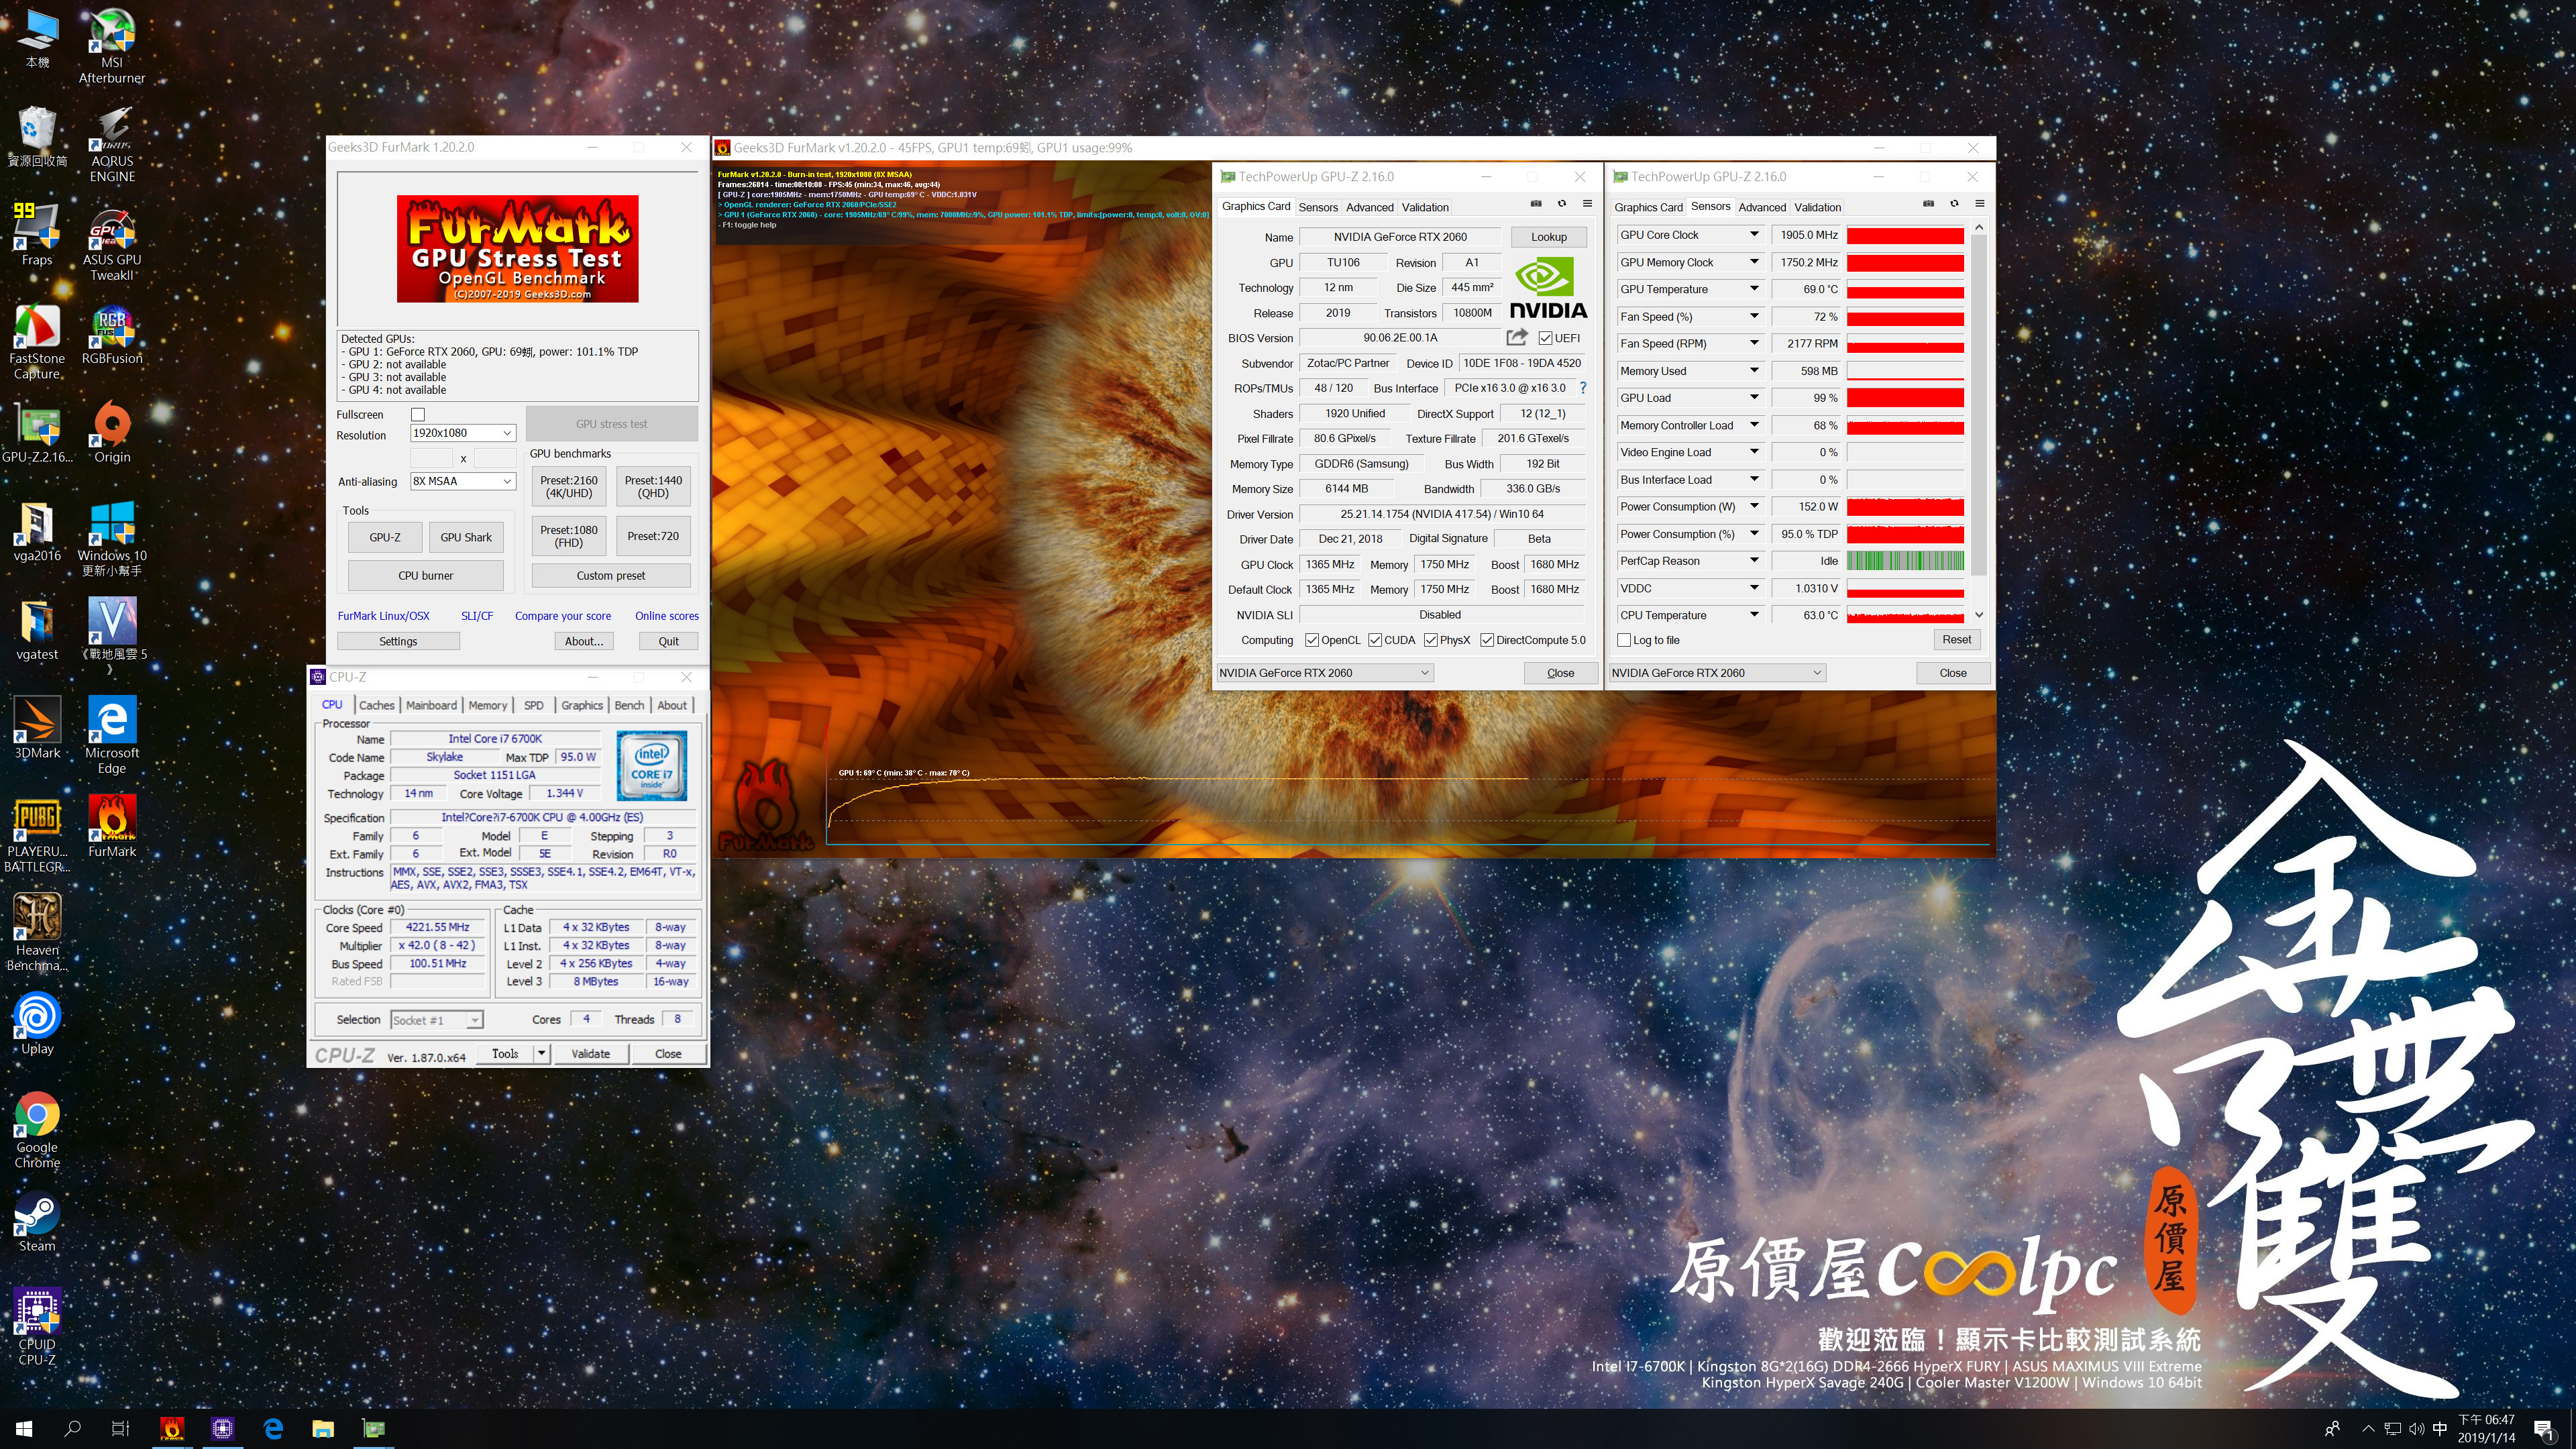Open Compare your score link

(x=563, y=616)
